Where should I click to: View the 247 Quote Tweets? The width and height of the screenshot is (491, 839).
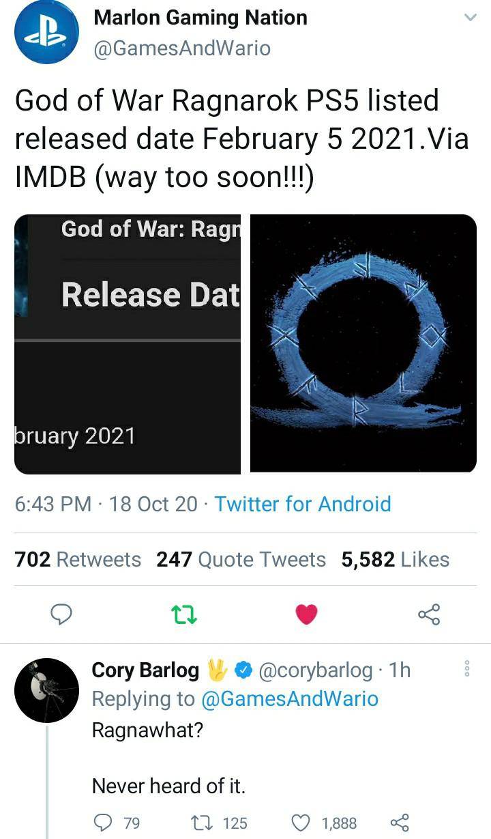point(241,560)
